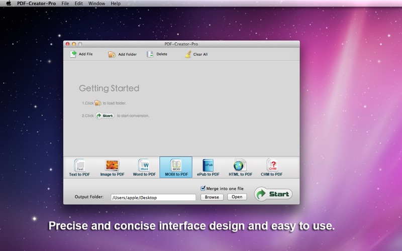Click the Delete toolbar icon
This screenshot has height=251, width=402.
pos(150,54)
